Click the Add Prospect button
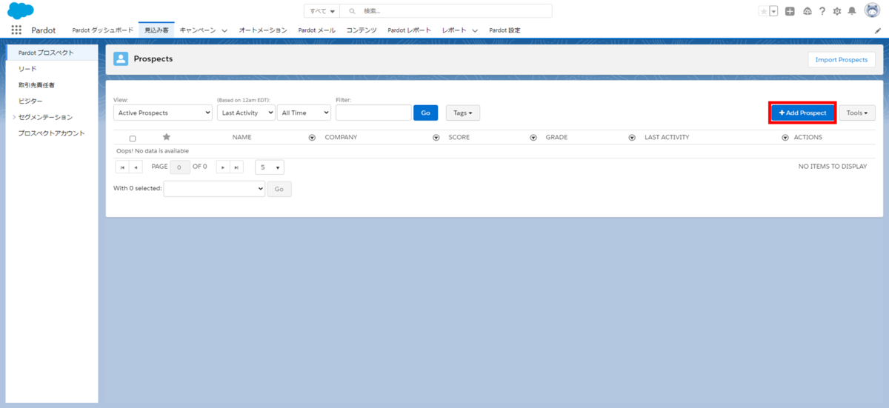The height and width of the screenshot is (408, 889). click(x=802, y=113)
